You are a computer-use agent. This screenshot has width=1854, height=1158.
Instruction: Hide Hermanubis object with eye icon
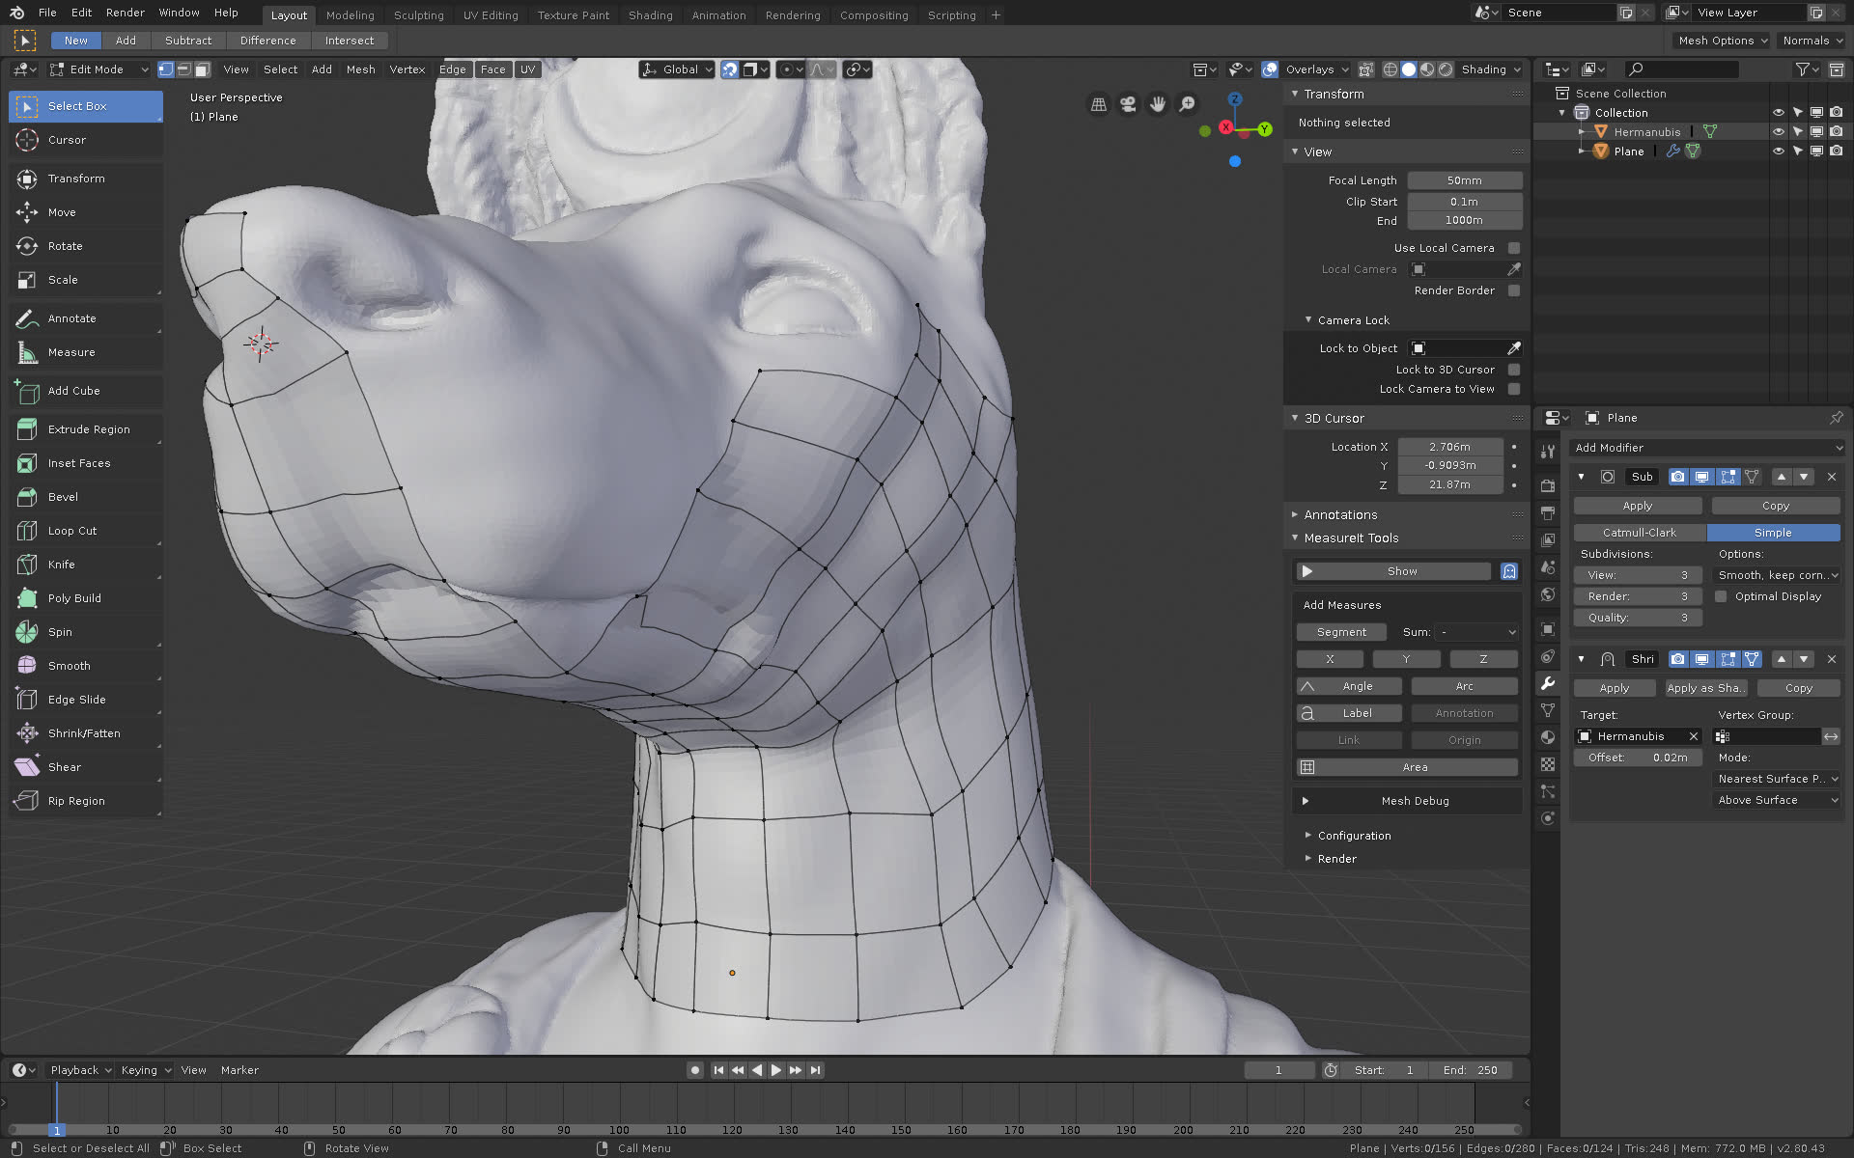pyautogui.click(x=1778, y=132)
